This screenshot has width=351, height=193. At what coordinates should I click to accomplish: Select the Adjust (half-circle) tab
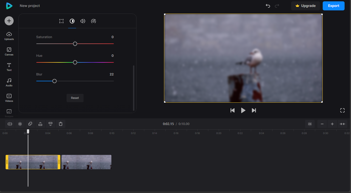(72, 21)
